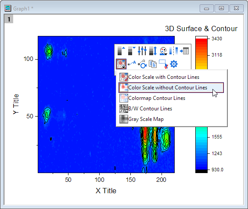The image size is (248, 209).
Task: Click the copy format pages icon
Action: (x=153, y=64)
